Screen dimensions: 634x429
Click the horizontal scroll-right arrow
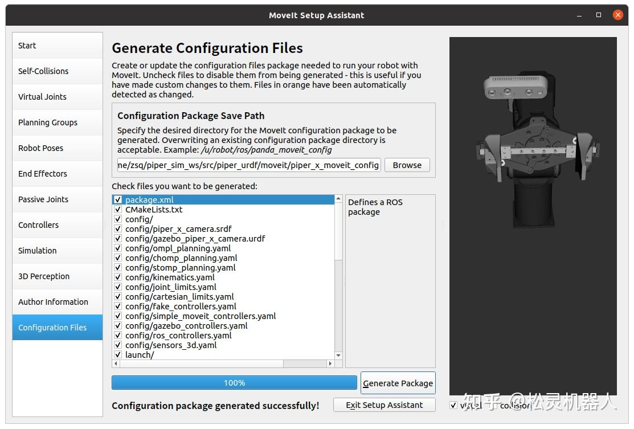330,363
